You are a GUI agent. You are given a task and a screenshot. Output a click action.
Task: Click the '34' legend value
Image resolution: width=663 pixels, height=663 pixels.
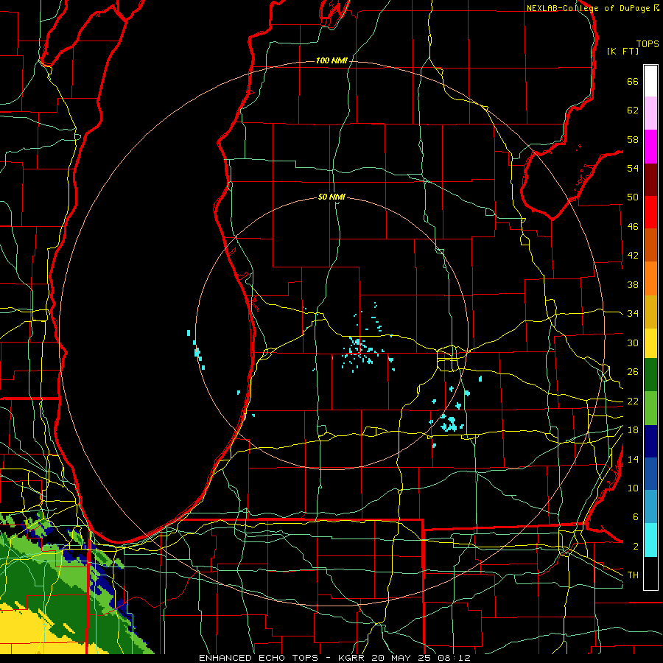pyautogui.click(x=633, y=314)
